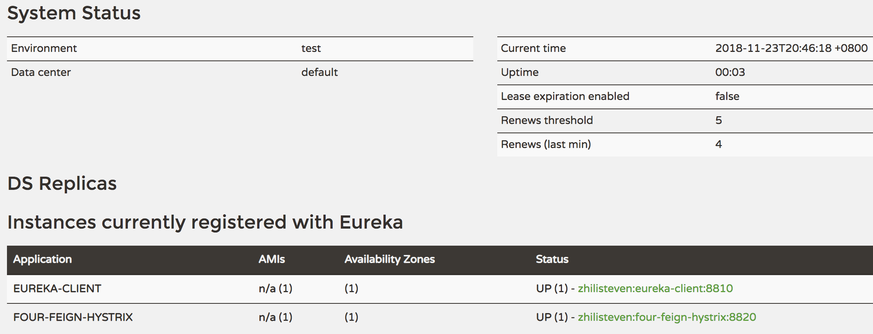Click the Status column header
873x334 pixels.
[x=552, y=259]
